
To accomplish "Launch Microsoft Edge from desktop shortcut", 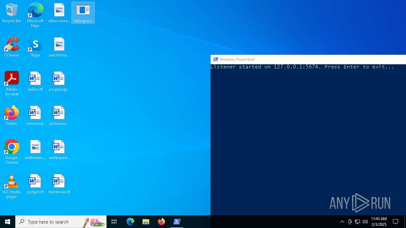I will pyautogui.click(x=35, y=15).
